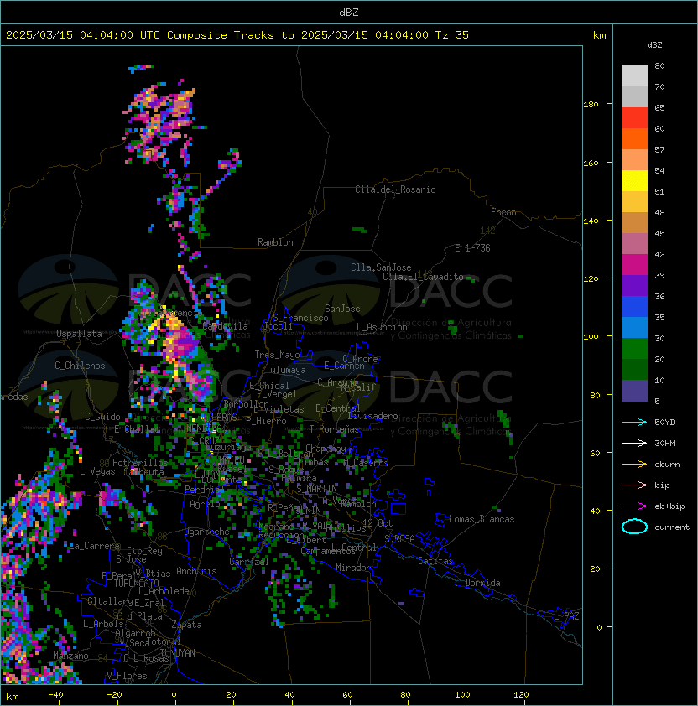Click the 'eburn' legend label
Screen dimensions: 698x706
click(x=667, y=465)
